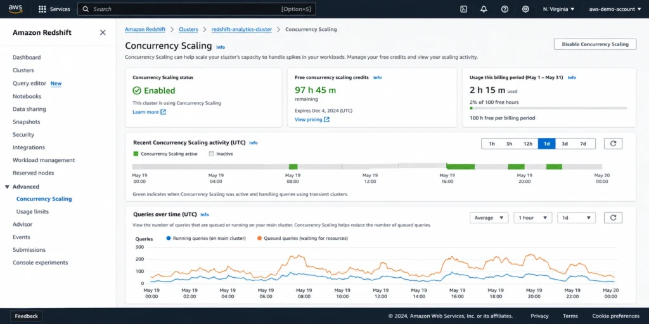Open the N. Virginia region dropdown
Viewport: 649px width, 324px height.
point(559,9)
